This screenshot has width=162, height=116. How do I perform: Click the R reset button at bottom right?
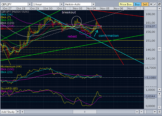(159, 112)
